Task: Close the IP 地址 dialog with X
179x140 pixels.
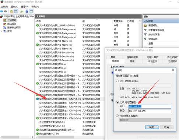Action: [x=173, y=70]
